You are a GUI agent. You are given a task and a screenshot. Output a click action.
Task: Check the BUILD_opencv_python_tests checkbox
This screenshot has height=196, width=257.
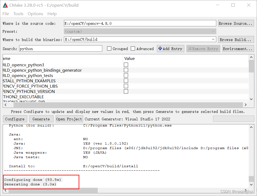coord(126,75)
